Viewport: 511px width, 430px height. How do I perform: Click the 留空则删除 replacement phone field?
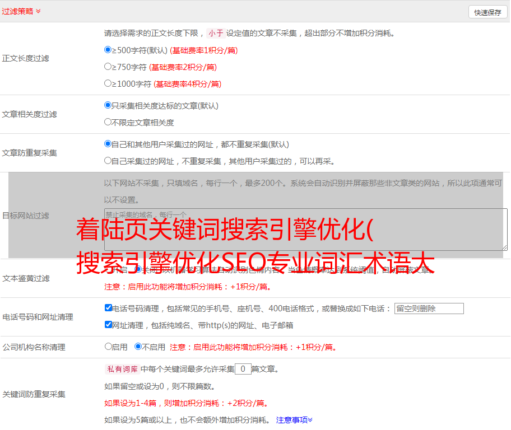429,309
